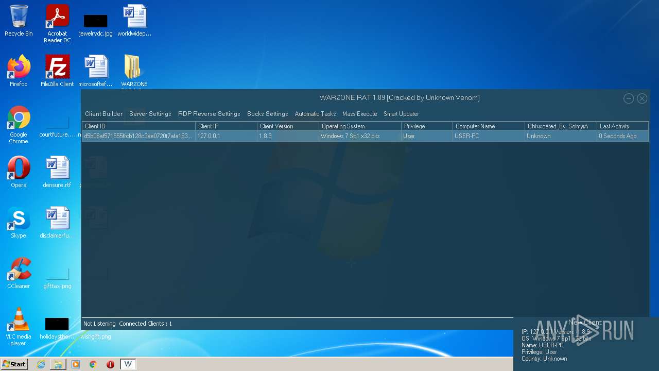Image resolution: width=659 pixels, height=371 pixels.
Task: Click Connected Clients : 1 status text
Action: click(146, 324)
